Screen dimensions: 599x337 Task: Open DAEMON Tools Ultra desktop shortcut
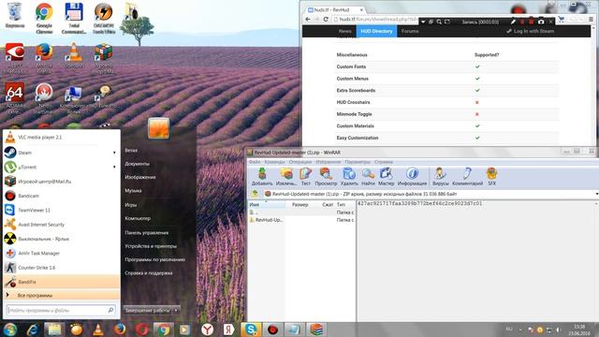pos(104,18)
